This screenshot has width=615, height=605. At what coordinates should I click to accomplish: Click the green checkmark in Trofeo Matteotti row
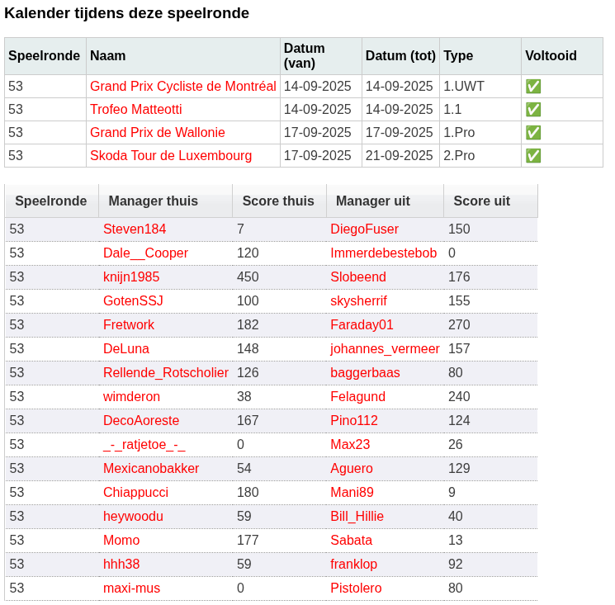tap(533, 109)
